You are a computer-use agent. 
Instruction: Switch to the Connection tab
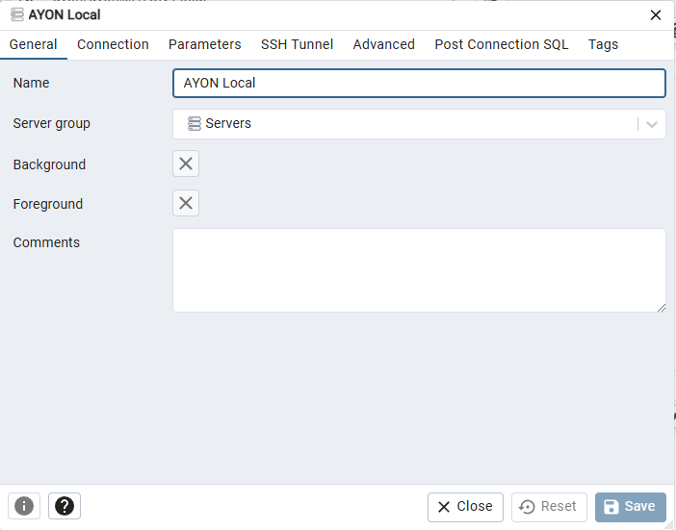point(113,44)
